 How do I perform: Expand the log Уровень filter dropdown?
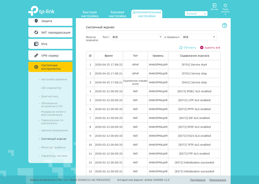[x=199, y=37]
